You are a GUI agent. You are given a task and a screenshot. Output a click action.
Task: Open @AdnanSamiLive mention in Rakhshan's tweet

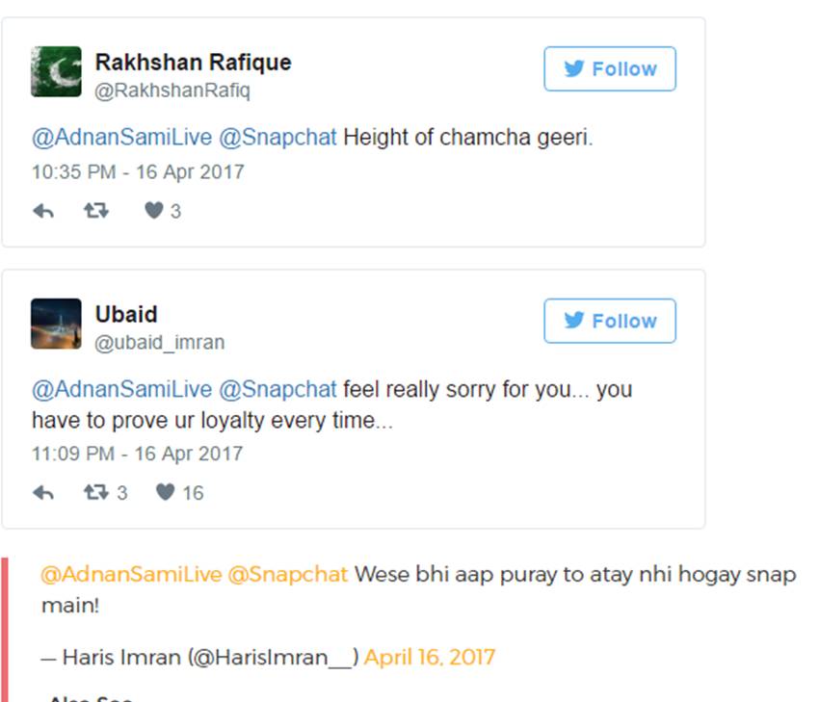(121, 138)
